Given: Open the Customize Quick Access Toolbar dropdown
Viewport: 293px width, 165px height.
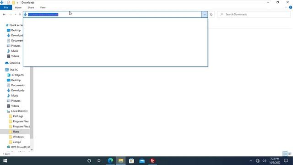Looking at the screenshot, I should [17, 3].
